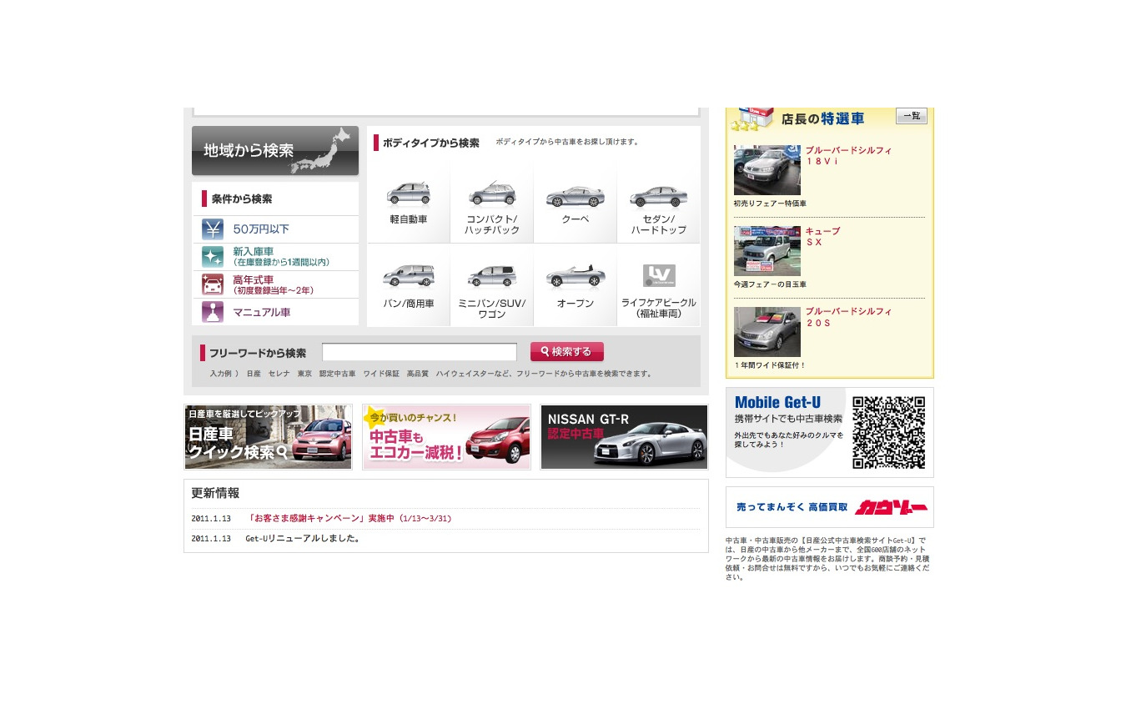Select the オープン convertible car icon
This screenshot has height=704, width=1126.
click(576, 275)
